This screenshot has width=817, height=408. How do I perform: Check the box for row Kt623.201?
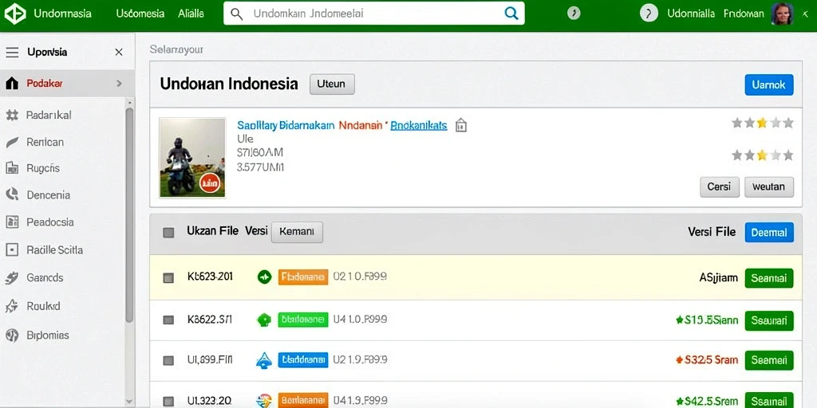pyautogui.click(x=168, y=278)
